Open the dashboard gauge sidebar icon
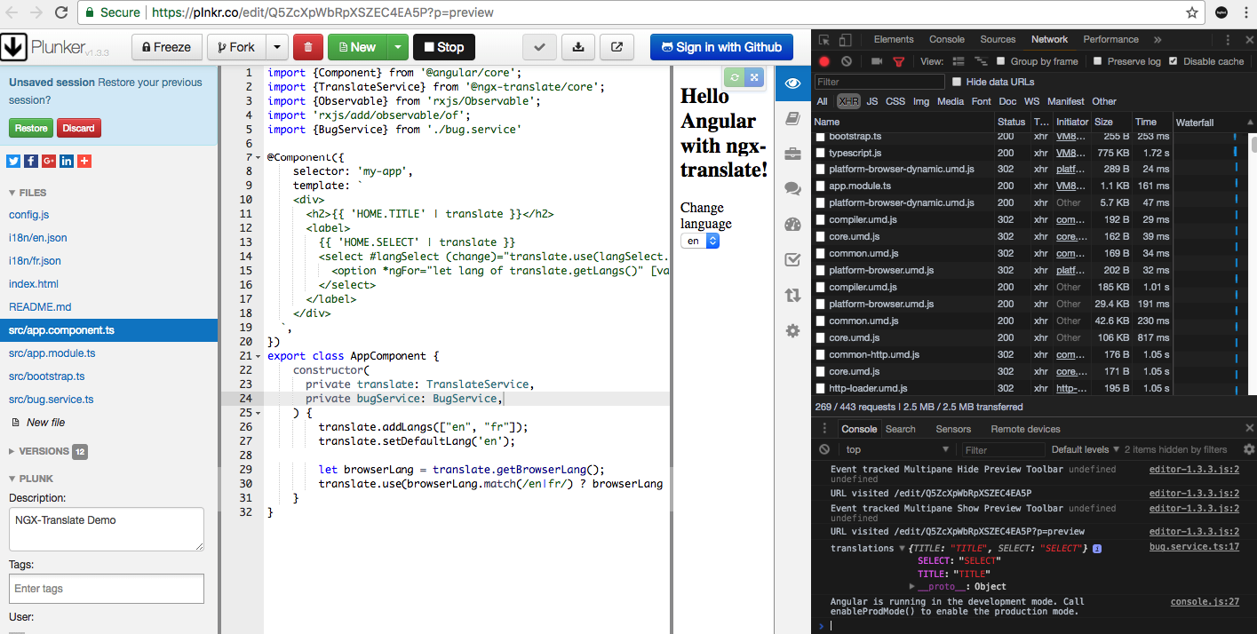 coord(792,225)
